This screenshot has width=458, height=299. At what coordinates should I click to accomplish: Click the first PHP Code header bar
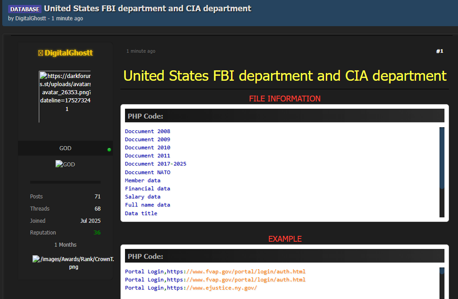click(284, 116)
